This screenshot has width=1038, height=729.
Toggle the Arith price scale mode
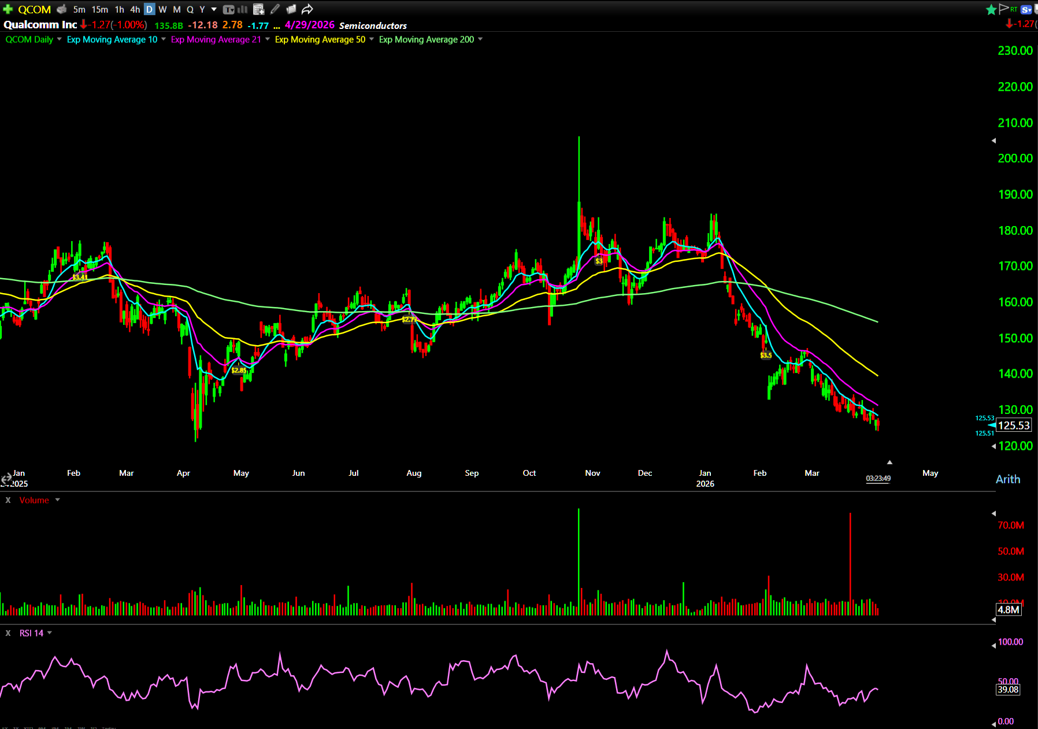pyautogui.click(x=1007, y=479)
